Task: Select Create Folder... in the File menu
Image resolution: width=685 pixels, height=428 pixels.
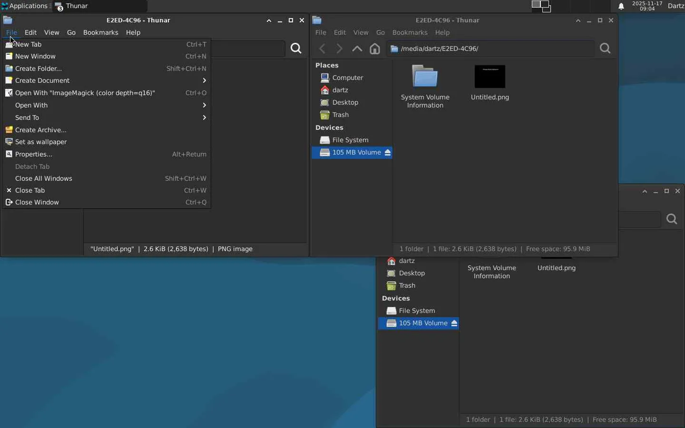Action: [x=107, y=68]
